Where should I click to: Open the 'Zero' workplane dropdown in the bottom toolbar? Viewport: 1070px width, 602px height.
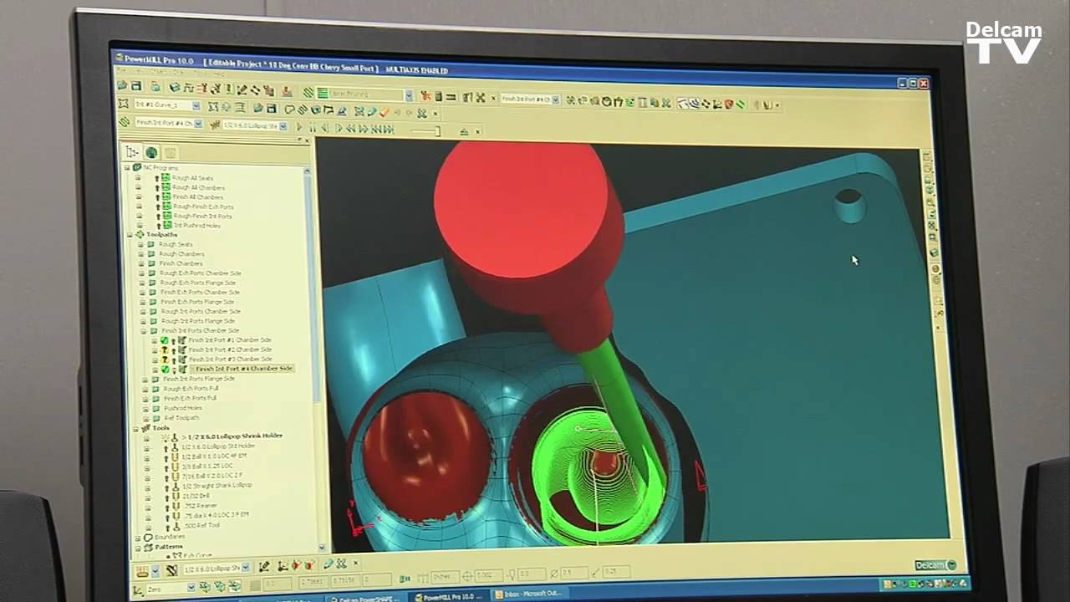pyautogui.click(x=191, y=587)
